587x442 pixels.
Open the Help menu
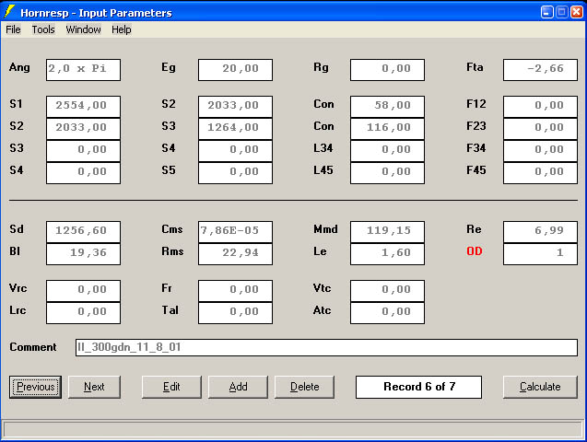(122, 29)
